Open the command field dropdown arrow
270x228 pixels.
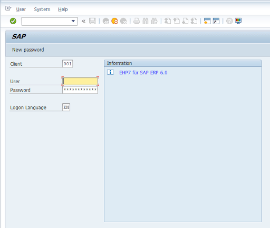[73, 21]
